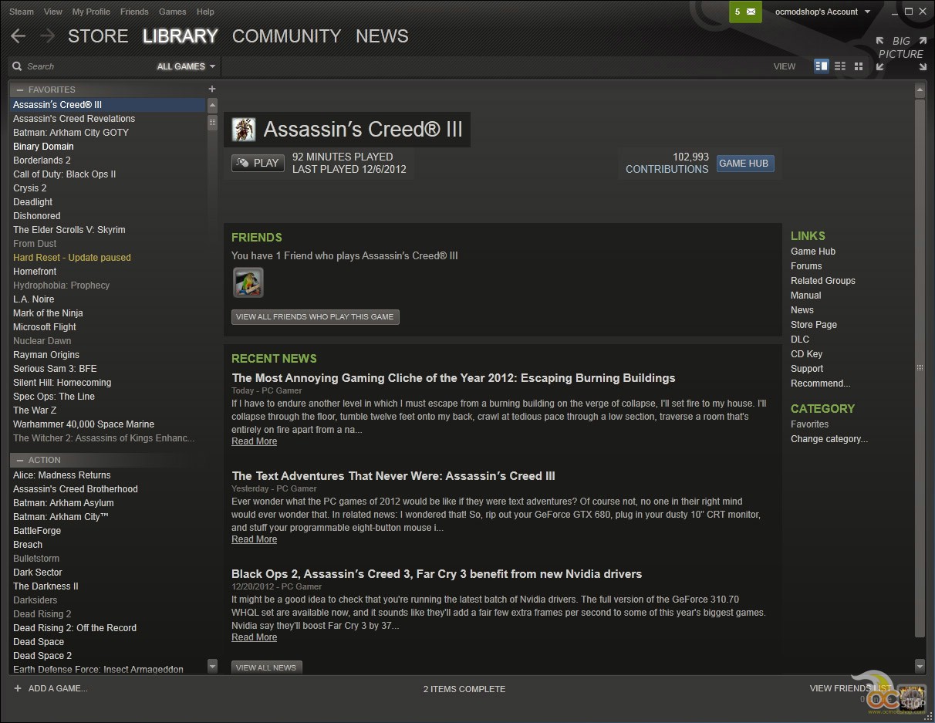Read more on Nvidia drivers article
Screen dimensions: 935x723
pyautogui.click(x=254, y=637)
